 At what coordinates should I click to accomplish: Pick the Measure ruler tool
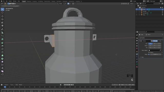[x=2, y=32]
